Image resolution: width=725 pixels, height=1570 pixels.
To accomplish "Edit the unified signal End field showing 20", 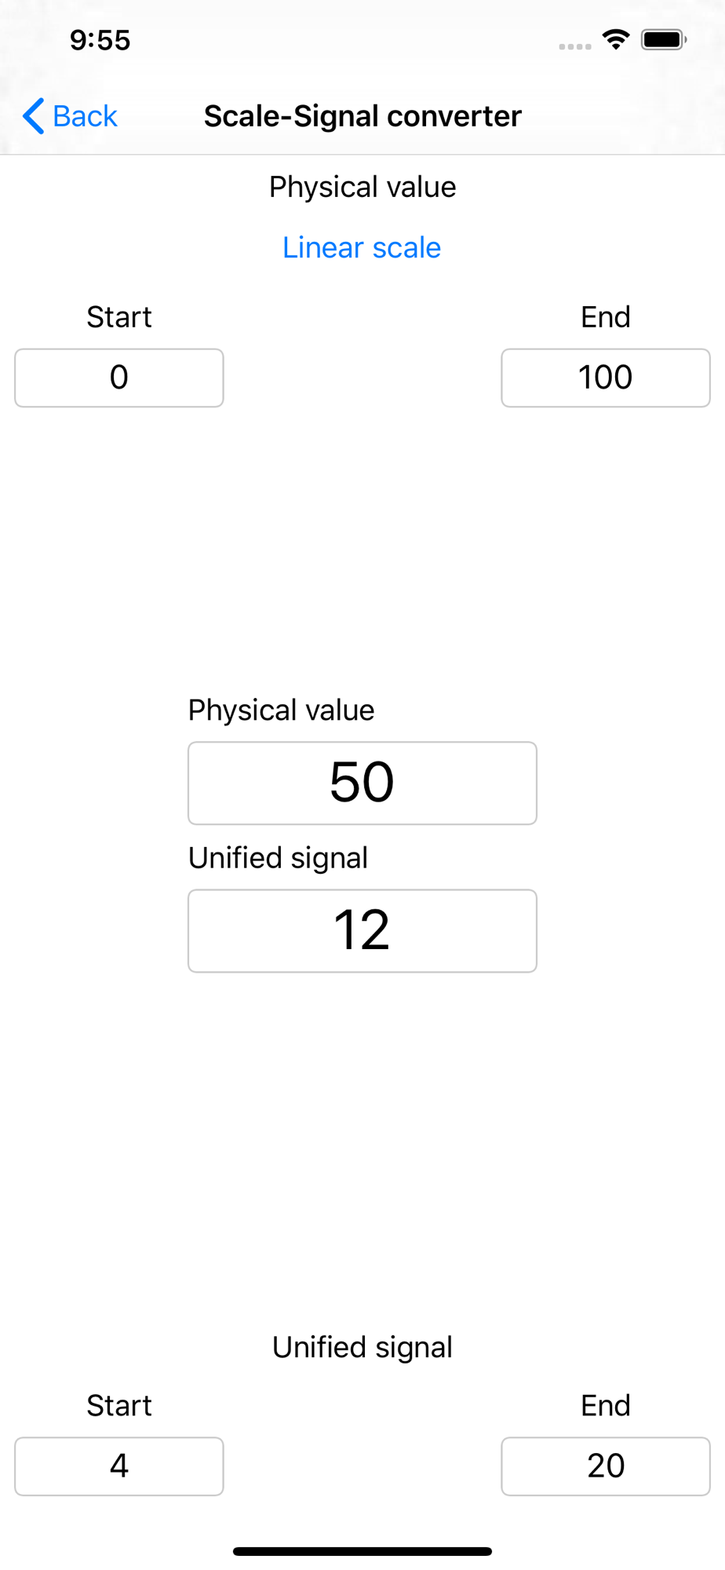I will (606, 1466).
